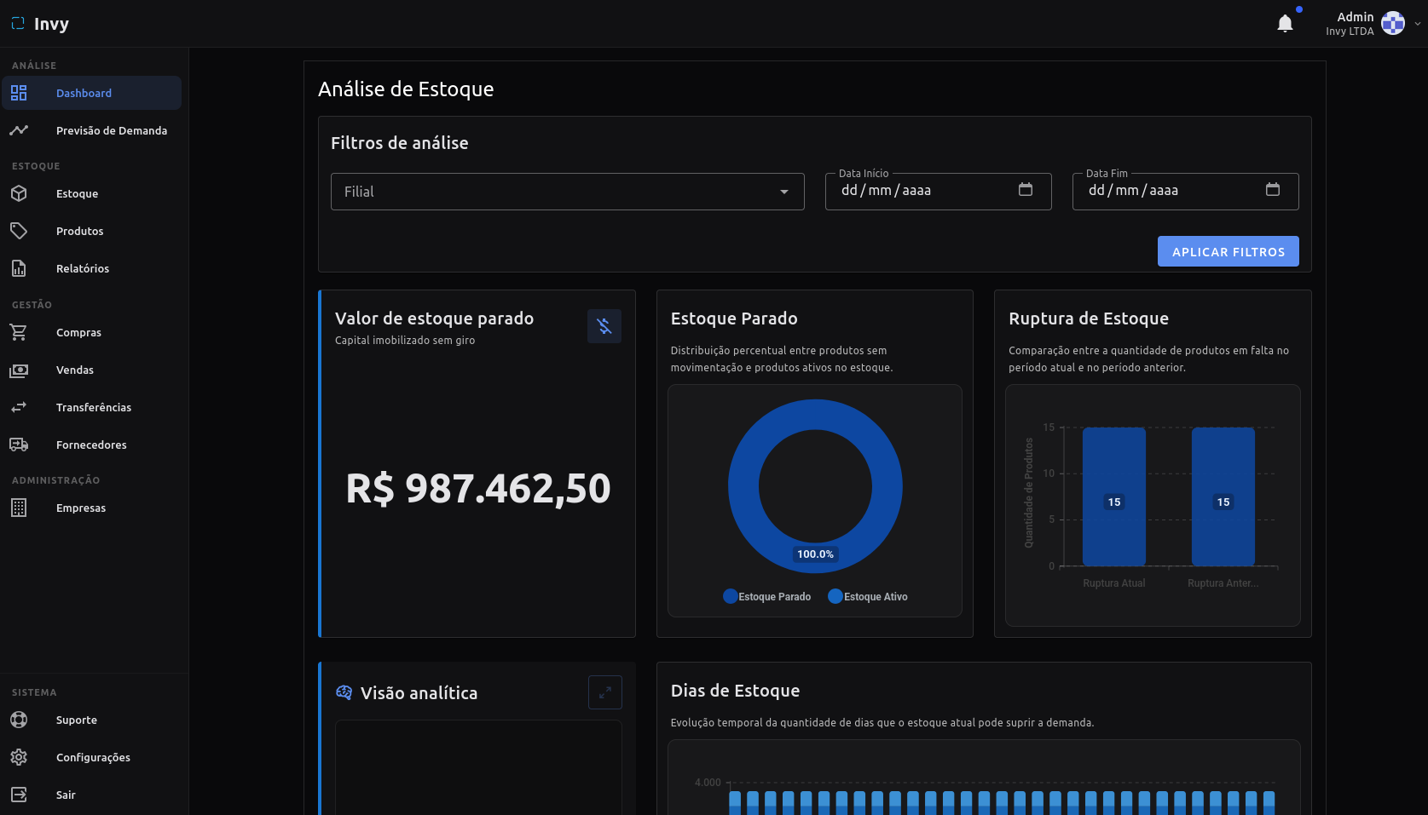Click the Invy logo icon
The height and width of the screenshot is (815, 1428).
point(18,24)
